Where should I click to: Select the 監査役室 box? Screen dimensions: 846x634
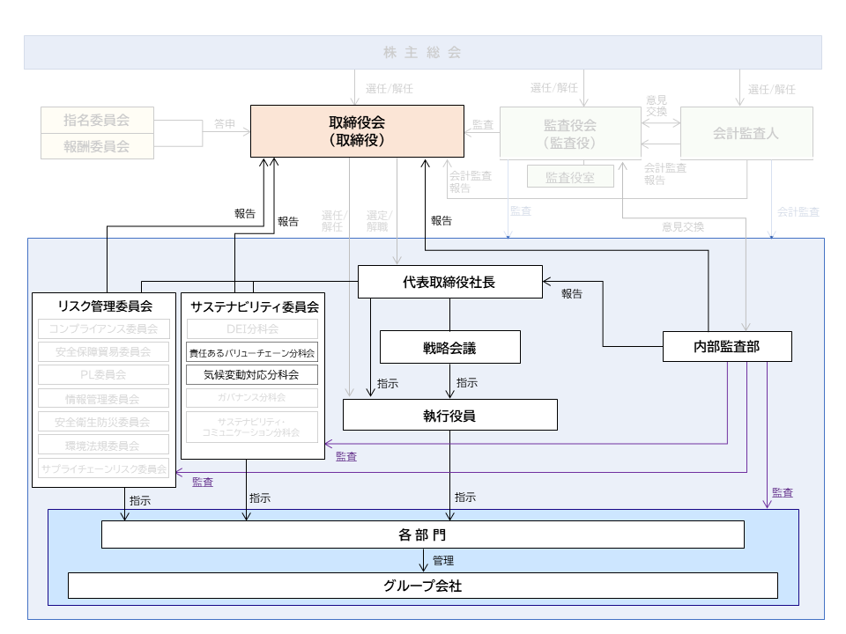pyautogui.click(x=570, y=177)
